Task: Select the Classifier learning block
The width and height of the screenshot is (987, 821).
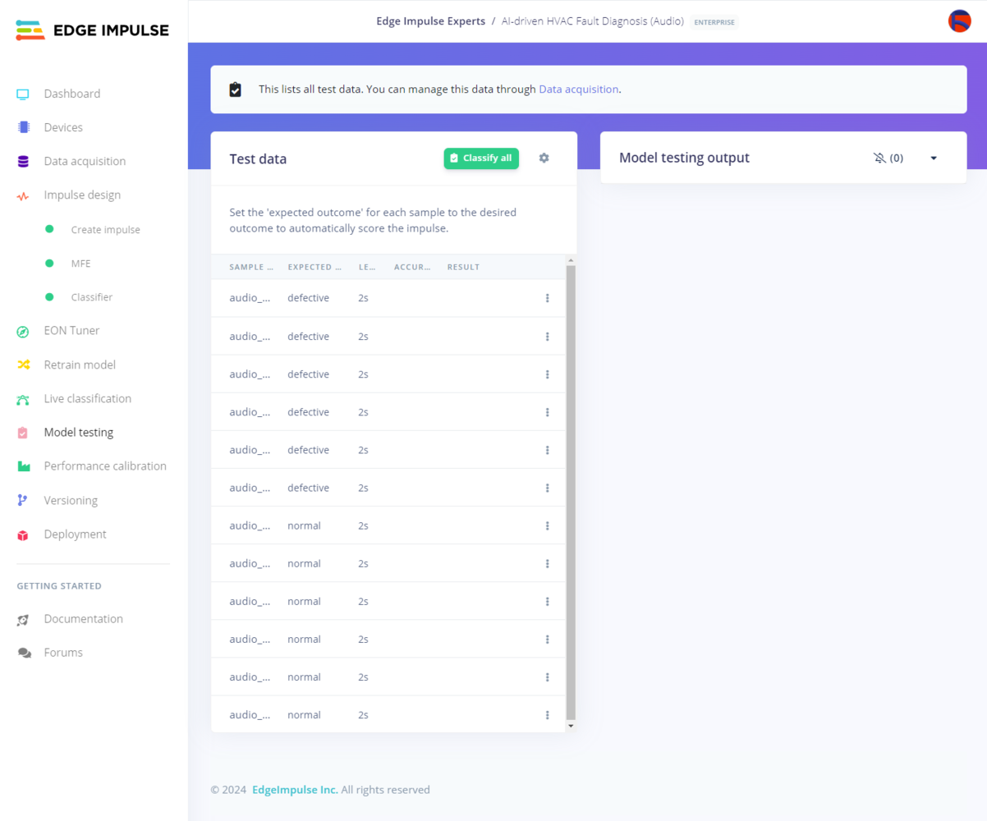Action: pos(91,297)
